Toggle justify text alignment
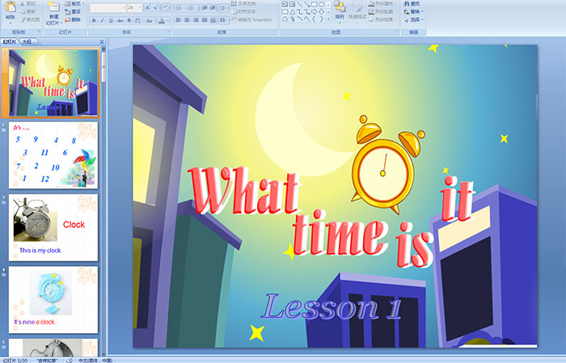The image size is (566, 363). click(x=205, y=20)
